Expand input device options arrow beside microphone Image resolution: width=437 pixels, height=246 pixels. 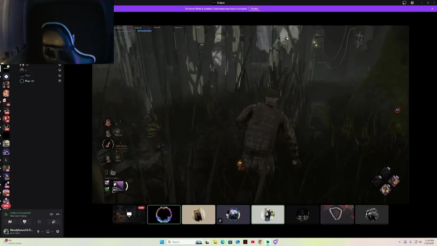(42, 231)
